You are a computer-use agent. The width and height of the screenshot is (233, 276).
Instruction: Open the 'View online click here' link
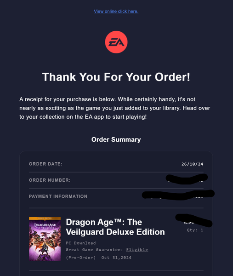point(116,11)
